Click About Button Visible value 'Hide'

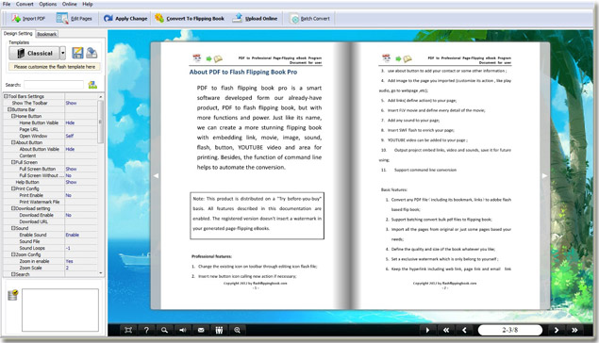[70, 149]
